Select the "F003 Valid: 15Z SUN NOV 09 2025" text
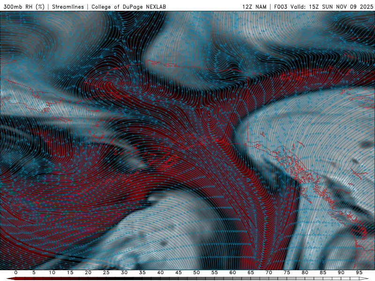This screenshot has height=281, width=375. coord(323,7)
